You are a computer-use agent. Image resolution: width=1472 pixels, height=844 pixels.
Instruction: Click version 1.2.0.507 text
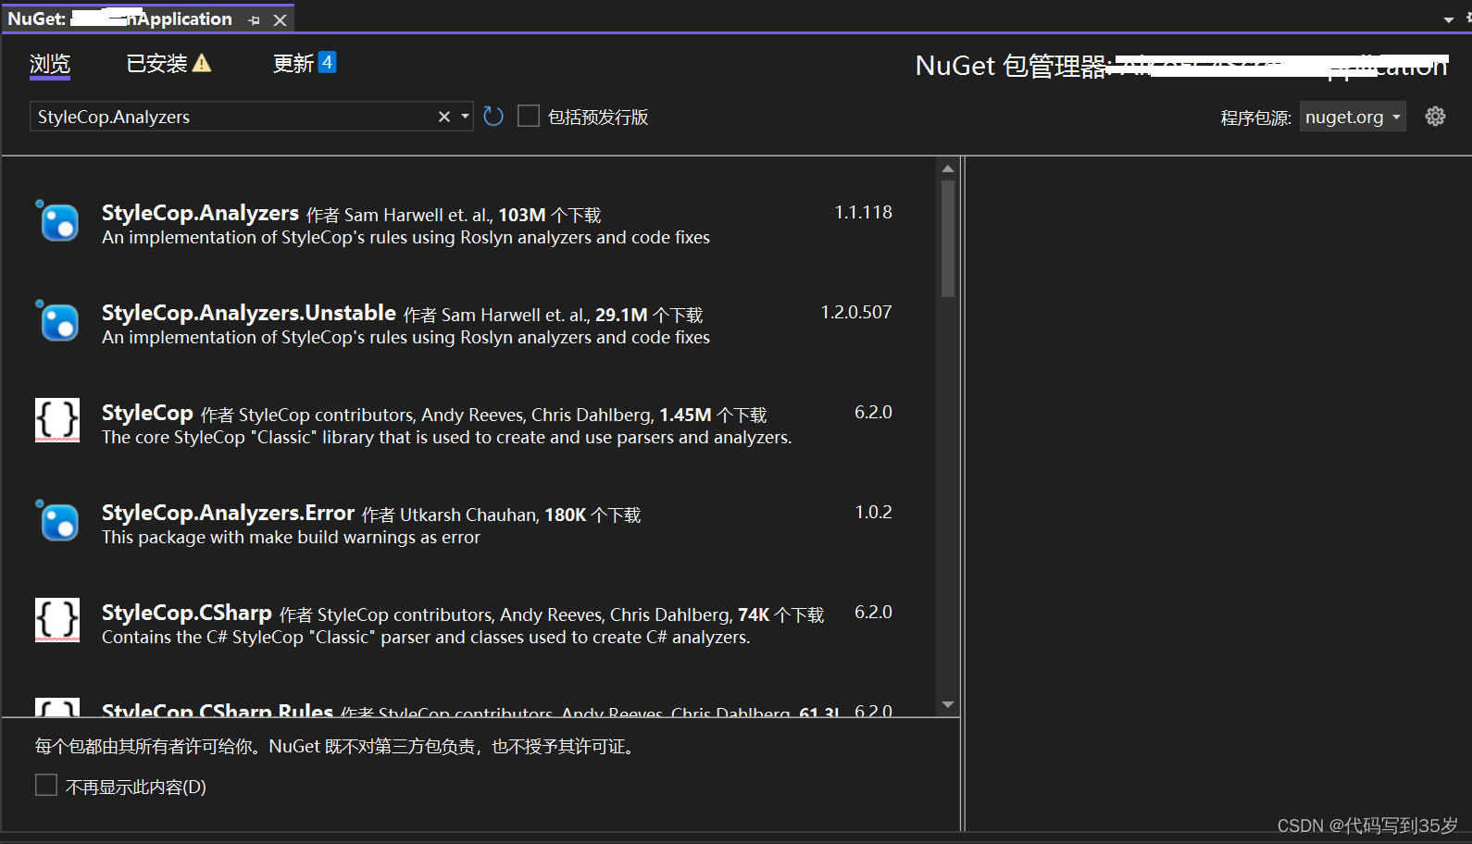pos(856,312)
